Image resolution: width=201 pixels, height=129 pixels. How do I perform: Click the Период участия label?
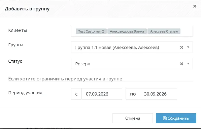click(25, 93)
